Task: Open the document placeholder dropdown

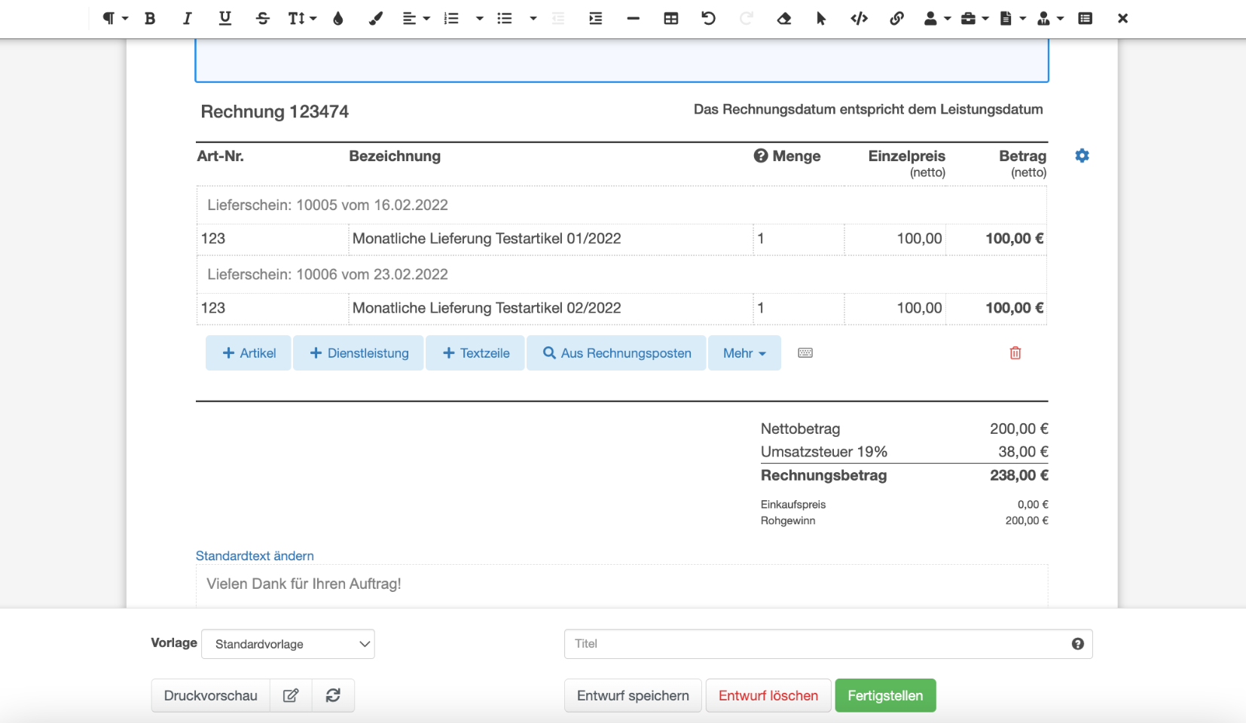Action: point(1012,18)
